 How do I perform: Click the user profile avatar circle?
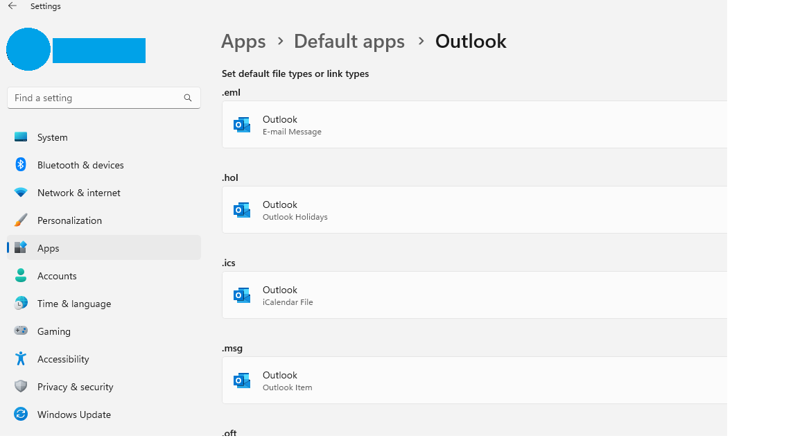pyautogui.click(x=28, y=49)
